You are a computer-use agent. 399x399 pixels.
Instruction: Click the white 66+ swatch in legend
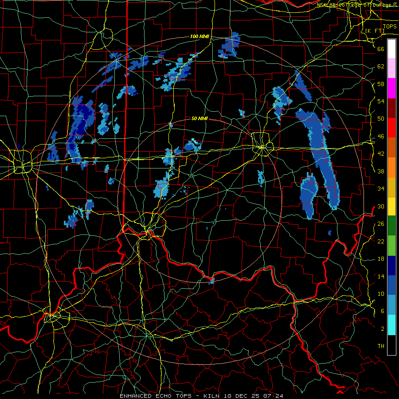click(x=391, y=49)
